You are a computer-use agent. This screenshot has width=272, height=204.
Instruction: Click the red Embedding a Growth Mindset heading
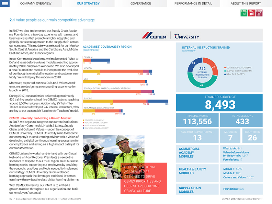(x=40, y=118)
